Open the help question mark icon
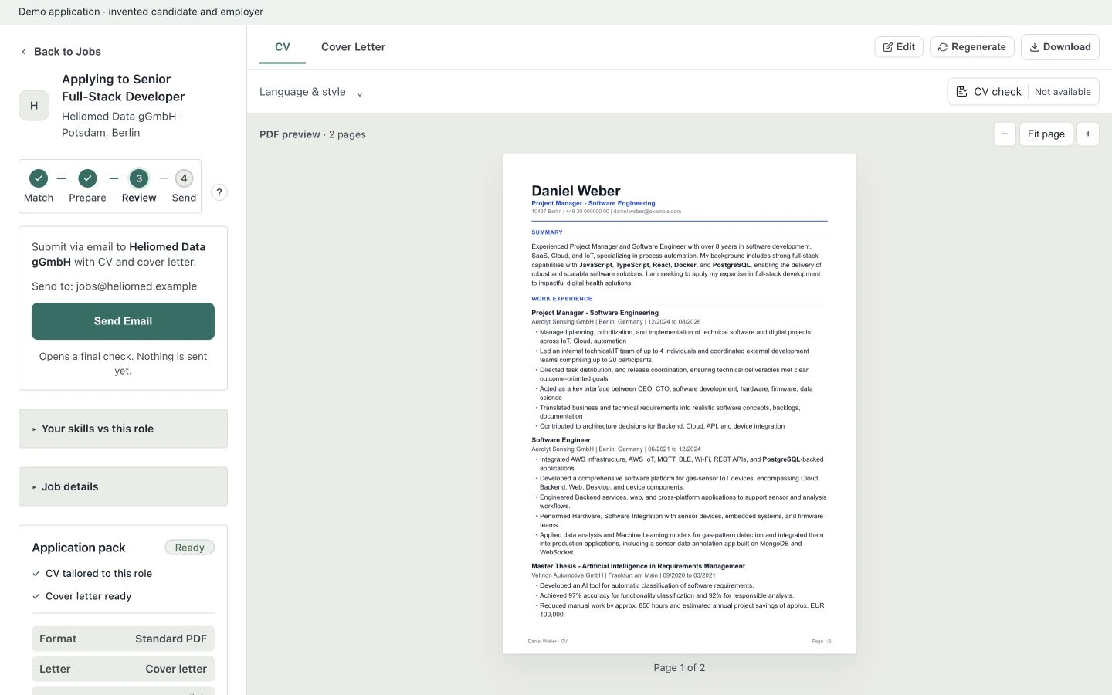Viewport: 1112px width, 695px height. tap(219, 192)
